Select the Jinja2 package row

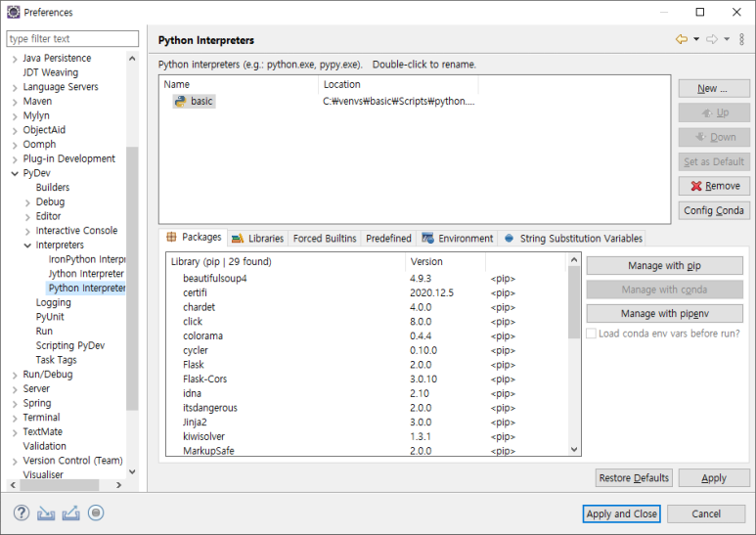(x=367, y=423)
